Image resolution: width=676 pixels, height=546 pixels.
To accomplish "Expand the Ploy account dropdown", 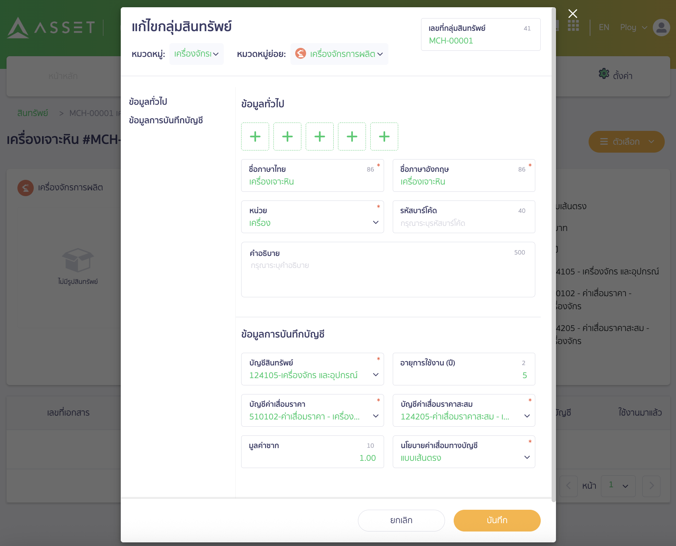I will 633,27.
